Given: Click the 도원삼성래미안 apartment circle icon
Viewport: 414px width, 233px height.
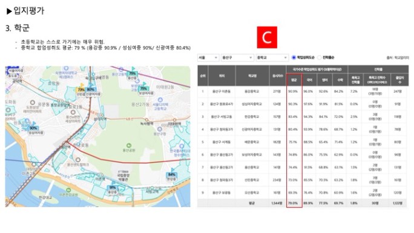Looking at the screenshot, I should pos(32,102).
